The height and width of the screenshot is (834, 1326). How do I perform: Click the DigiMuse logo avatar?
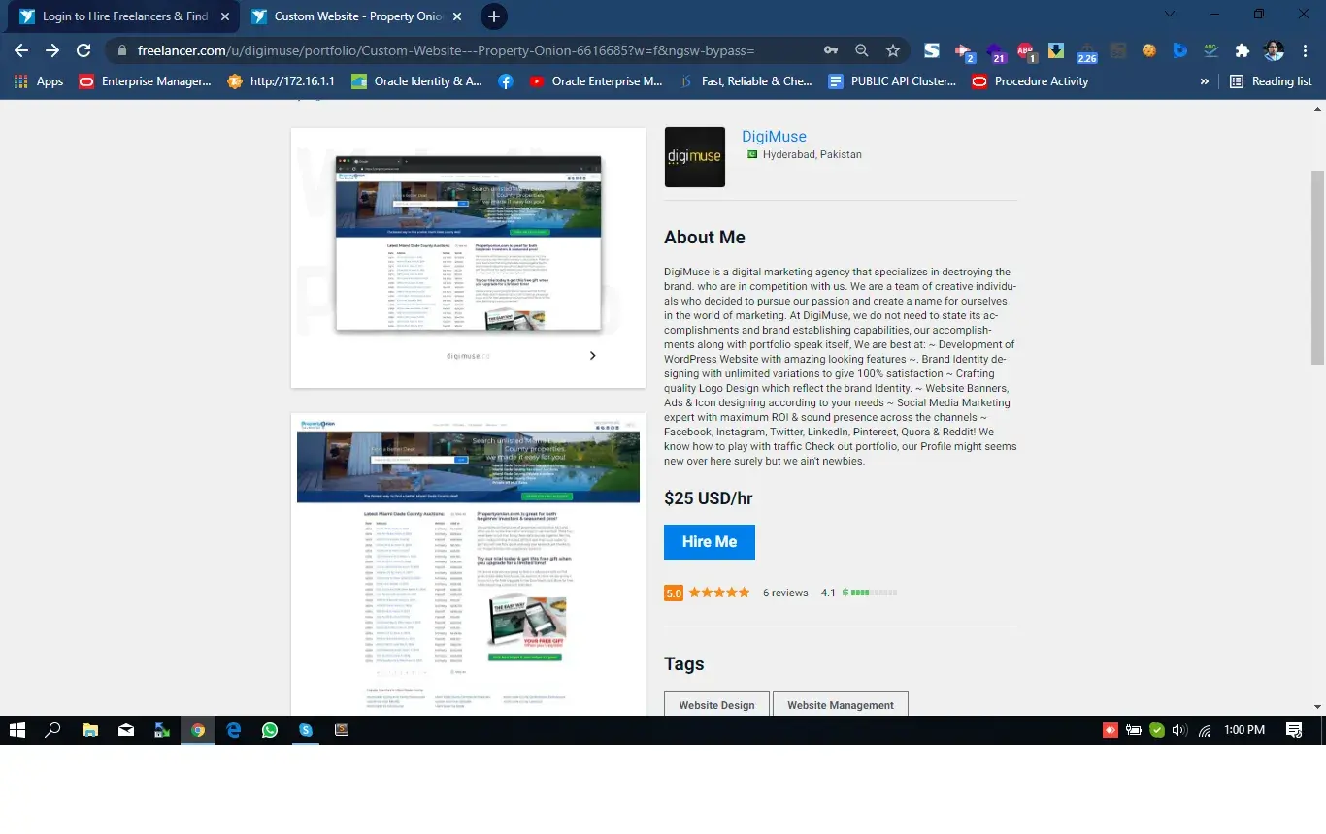point(694,157)
